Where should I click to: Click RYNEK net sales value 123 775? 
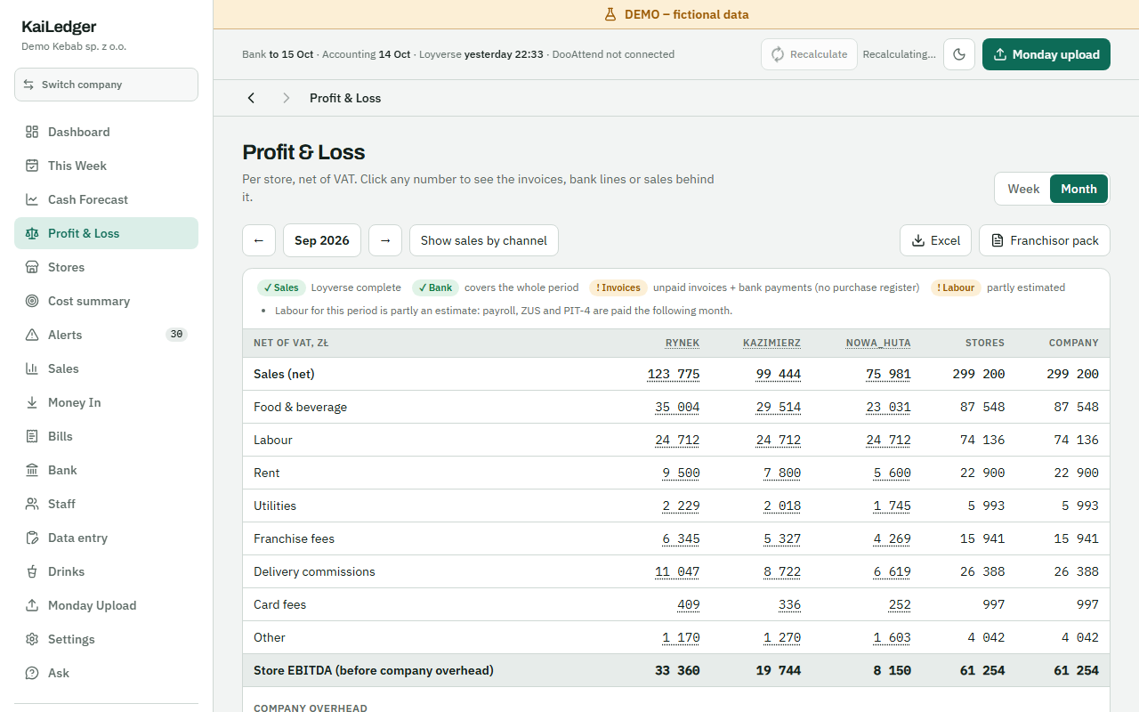[x=674, y=374]
